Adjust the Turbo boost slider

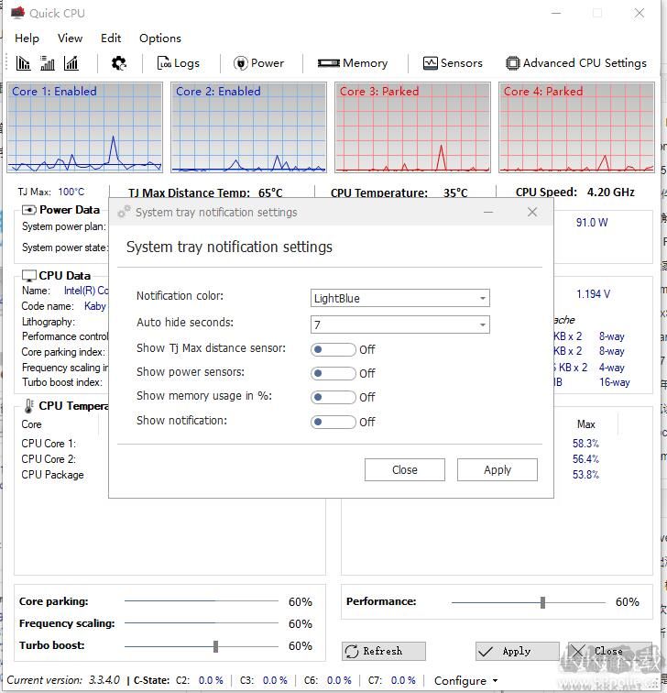(x=216, y=646)
